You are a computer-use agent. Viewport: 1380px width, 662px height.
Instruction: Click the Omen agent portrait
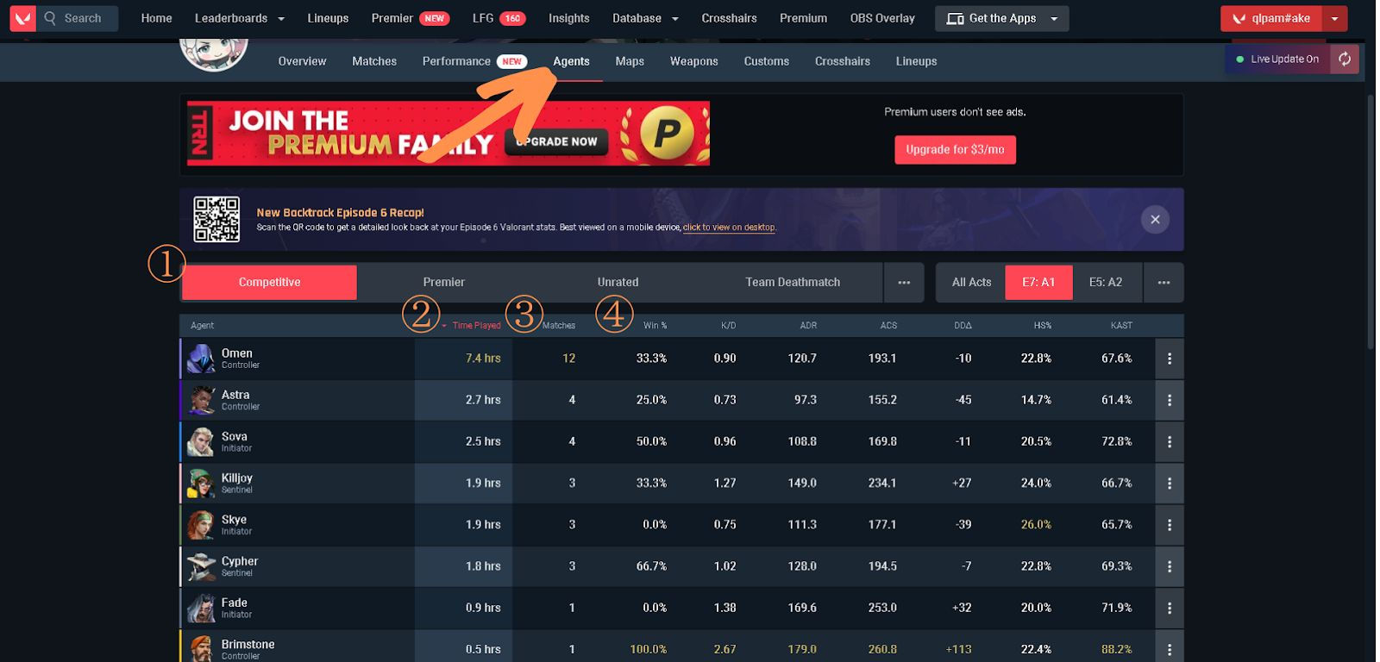(201, 359)
